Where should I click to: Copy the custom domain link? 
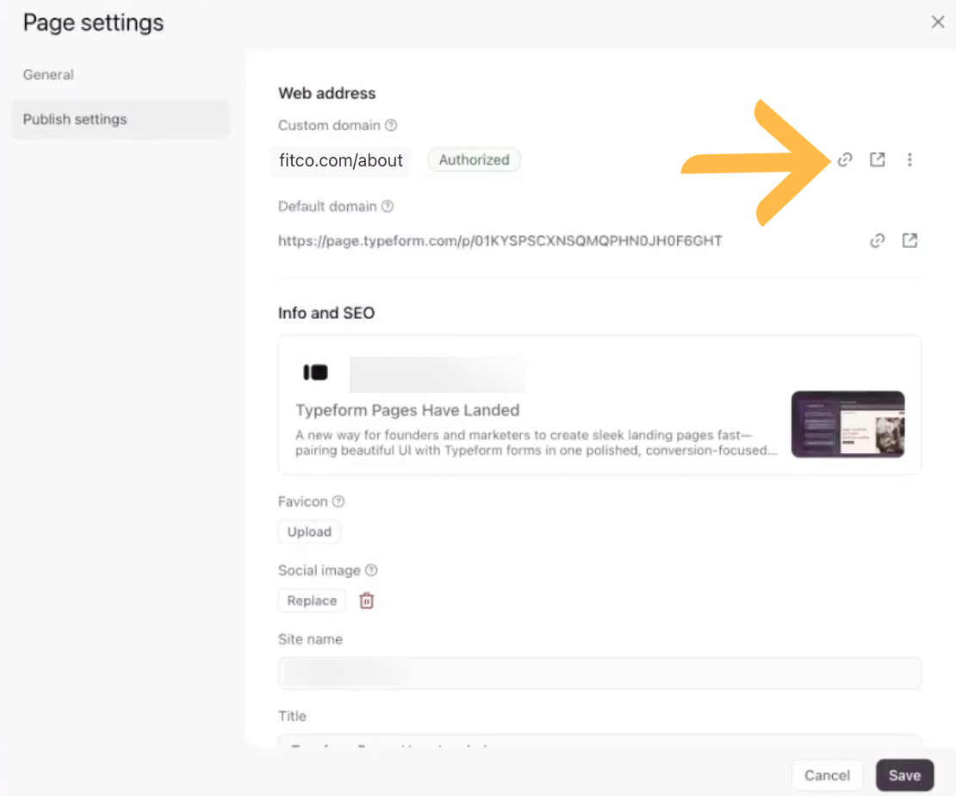[x=844, y=160]
